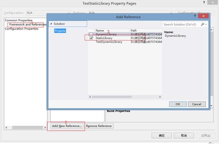Focus the Search Solution input field
The width and height of the screenshot is (219, 144).
tap(181, 24)
